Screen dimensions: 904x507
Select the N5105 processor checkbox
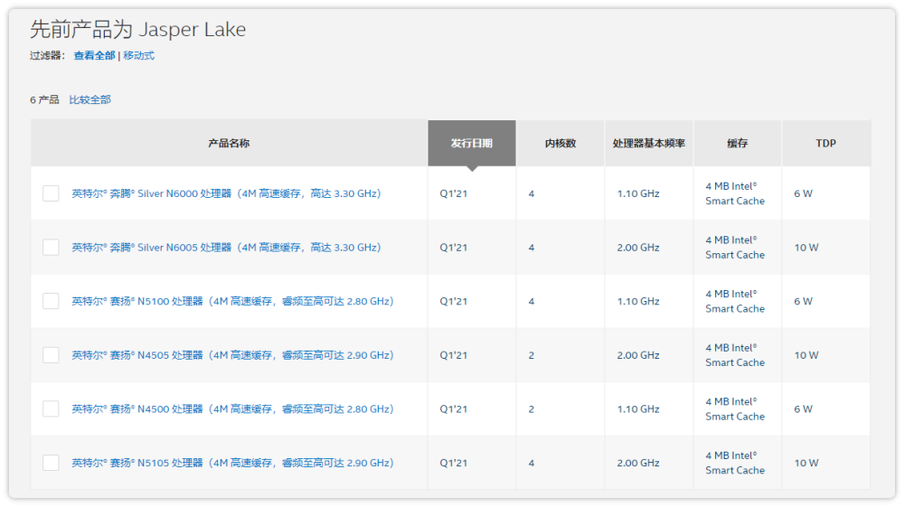[51, 463]
